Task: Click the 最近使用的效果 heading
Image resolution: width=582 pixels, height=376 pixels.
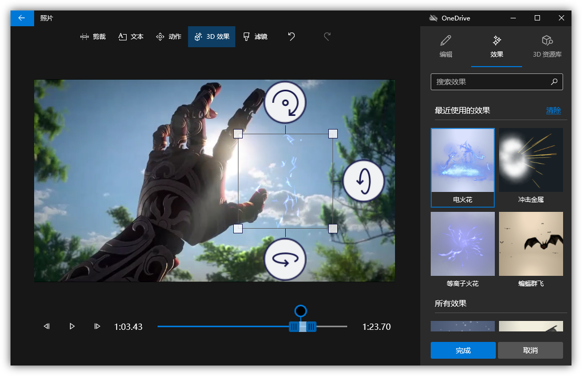Action: (462, 111)
